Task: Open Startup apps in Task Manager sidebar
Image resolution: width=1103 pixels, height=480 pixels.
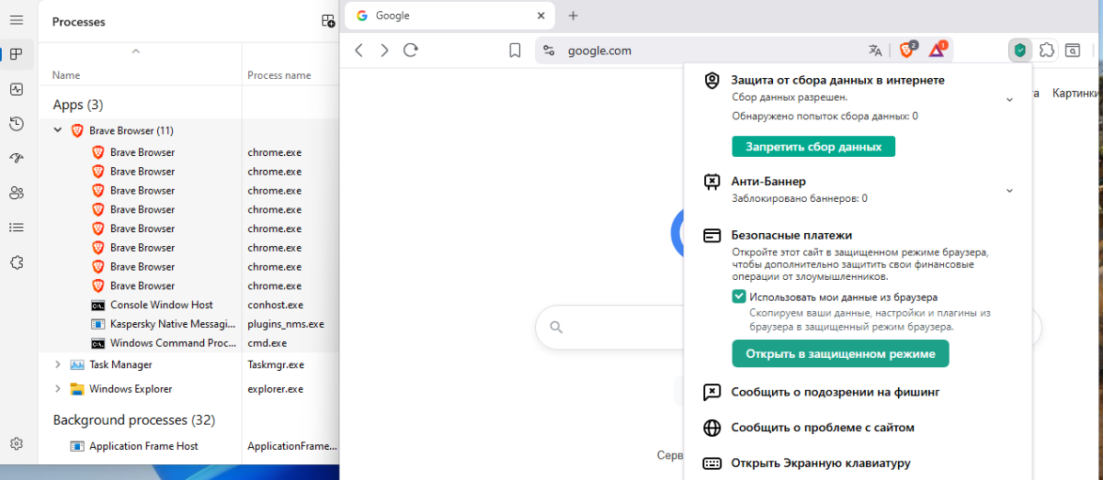Action: coord(16,158)
